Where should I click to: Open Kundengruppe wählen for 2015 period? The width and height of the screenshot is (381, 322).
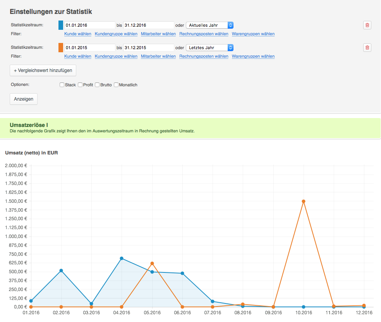point(116,56)
